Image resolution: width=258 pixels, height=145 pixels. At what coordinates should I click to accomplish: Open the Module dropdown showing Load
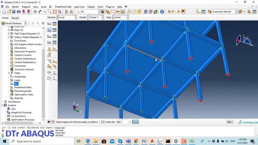[x=67, y=17]
